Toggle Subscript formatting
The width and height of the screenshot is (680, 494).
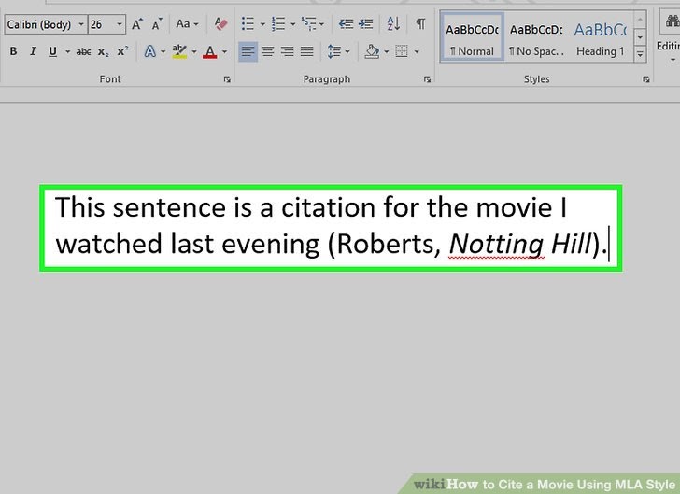(x=103, y=52)
